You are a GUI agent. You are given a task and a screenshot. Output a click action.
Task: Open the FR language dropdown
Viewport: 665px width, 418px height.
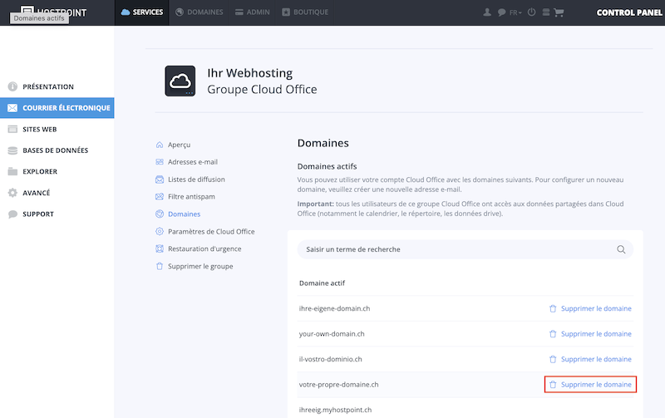pos(515,12)
